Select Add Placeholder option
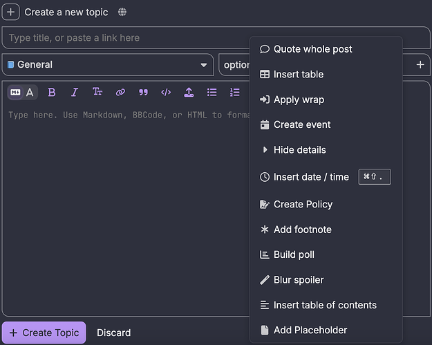Viewport: 432px width, 345px height. click(x=326, y=330)
